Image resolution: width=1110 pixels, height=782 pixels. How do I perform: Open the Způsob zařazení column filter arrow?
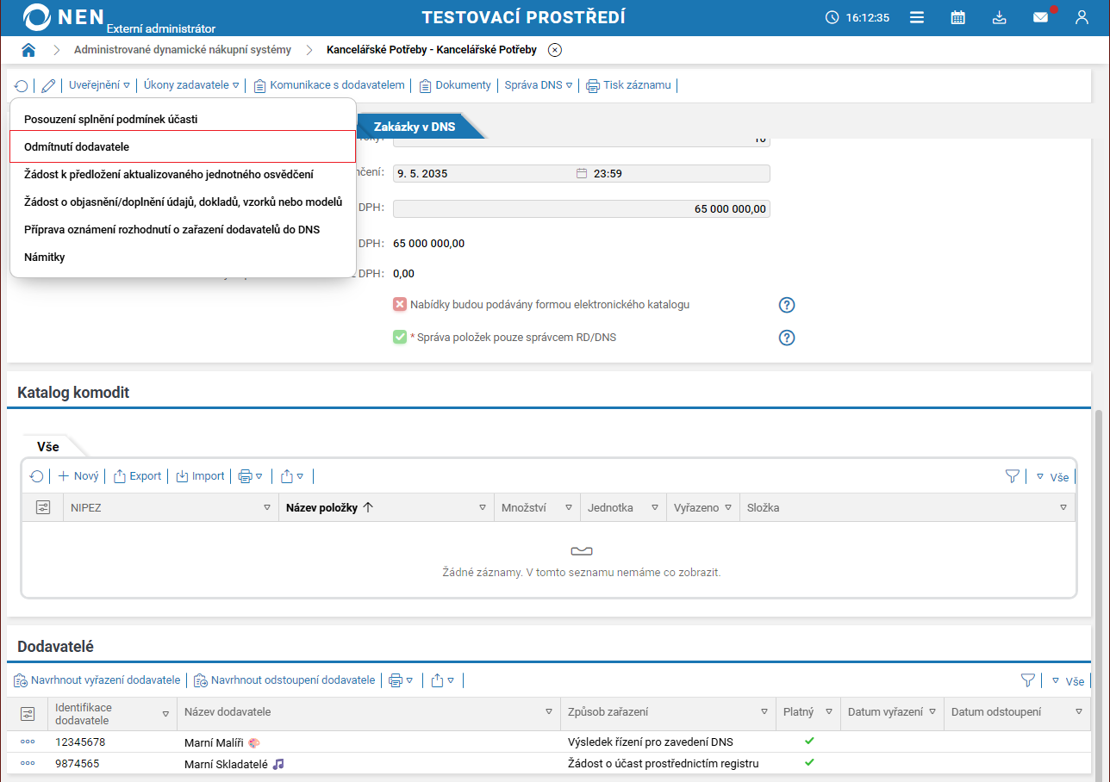(764, 712)
